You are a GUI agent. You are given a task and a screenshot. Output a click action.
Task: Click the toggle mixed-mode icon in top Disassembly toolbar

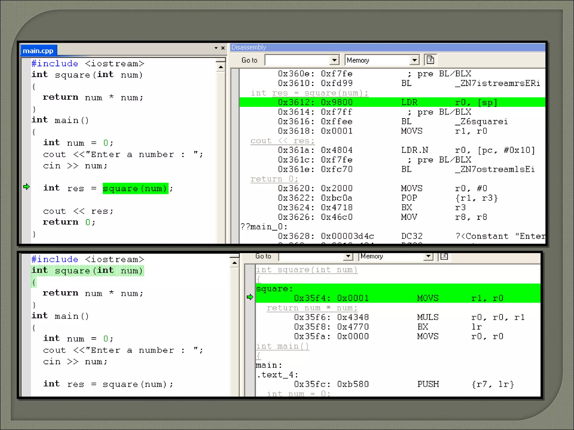click(x=430, y=60)
